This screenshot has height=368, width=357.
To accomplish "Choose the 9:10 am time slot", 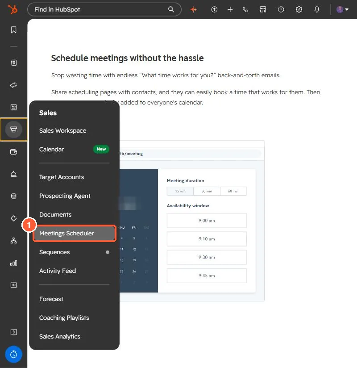I will (207, 239).
